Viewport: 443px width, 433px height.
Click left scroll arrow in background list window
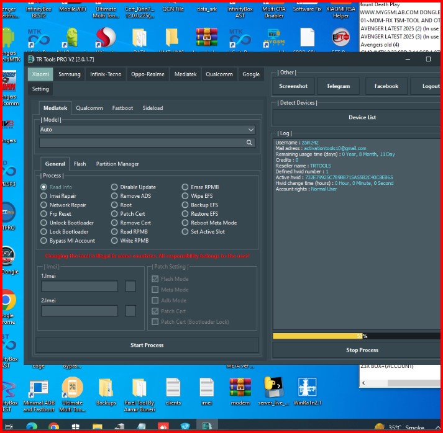tap(363, 383)
